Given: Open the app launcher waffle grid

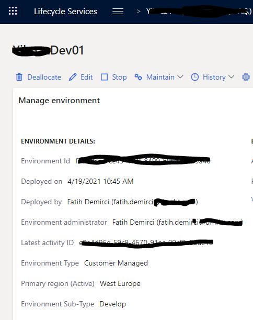Looking at the screenshot, I should click(x=13, y=11).
